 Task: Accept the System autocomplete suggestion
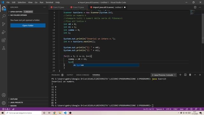click(106, 65)
